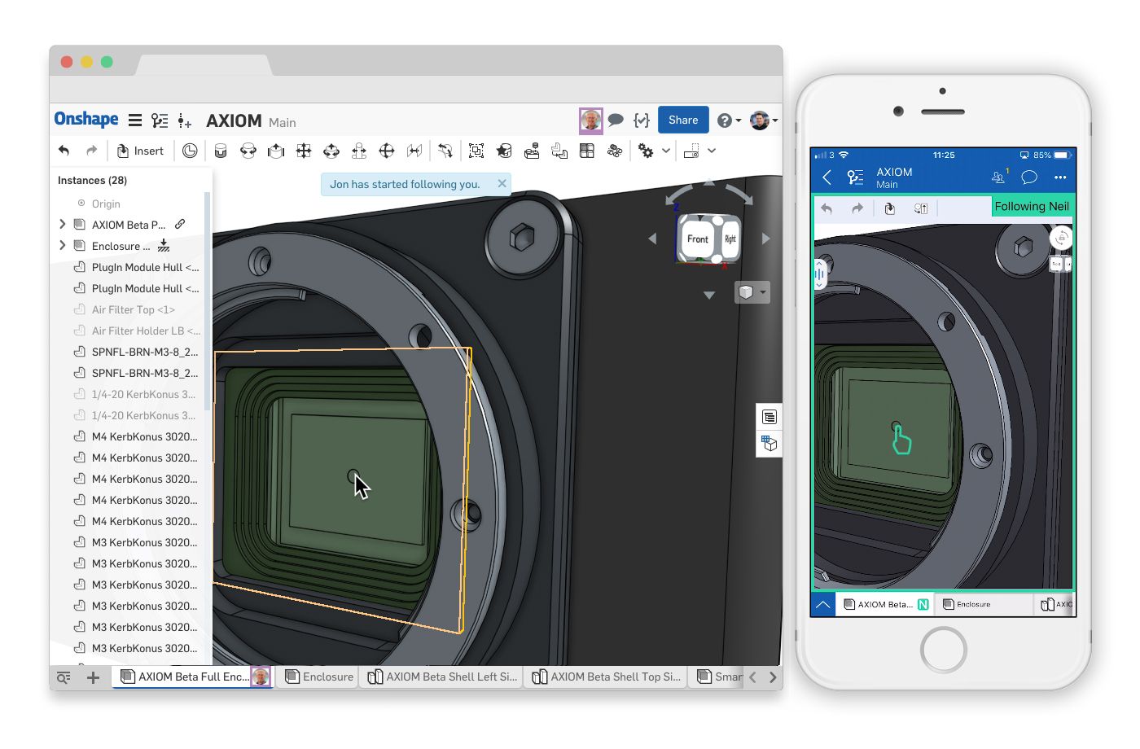Viewport: 1140px width, 749px height.
Task: Open the help menu dropdown
Action: click(728, 120)
